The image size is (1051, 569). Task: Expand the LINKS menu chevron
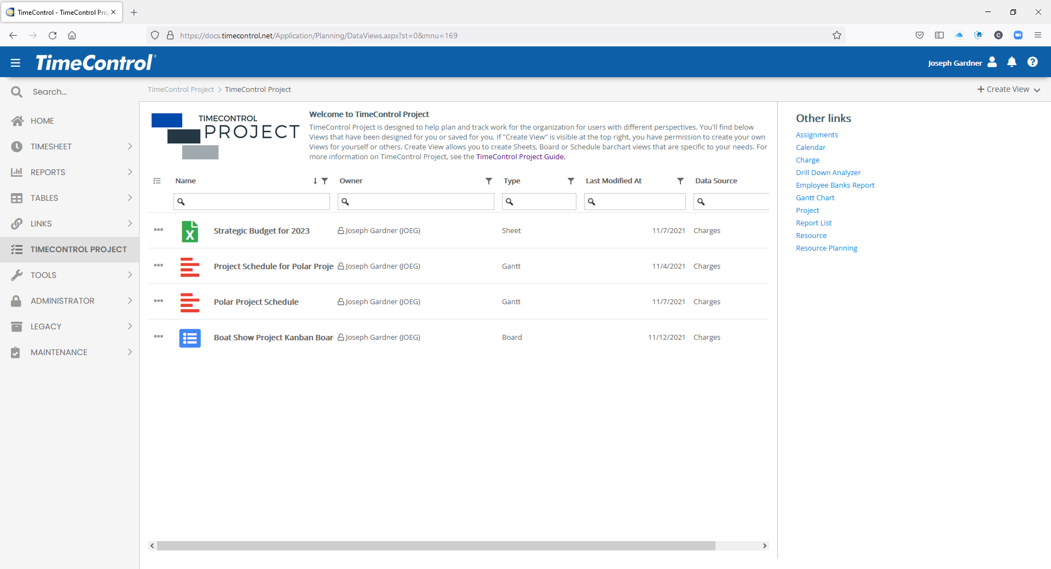click(130, 223)
